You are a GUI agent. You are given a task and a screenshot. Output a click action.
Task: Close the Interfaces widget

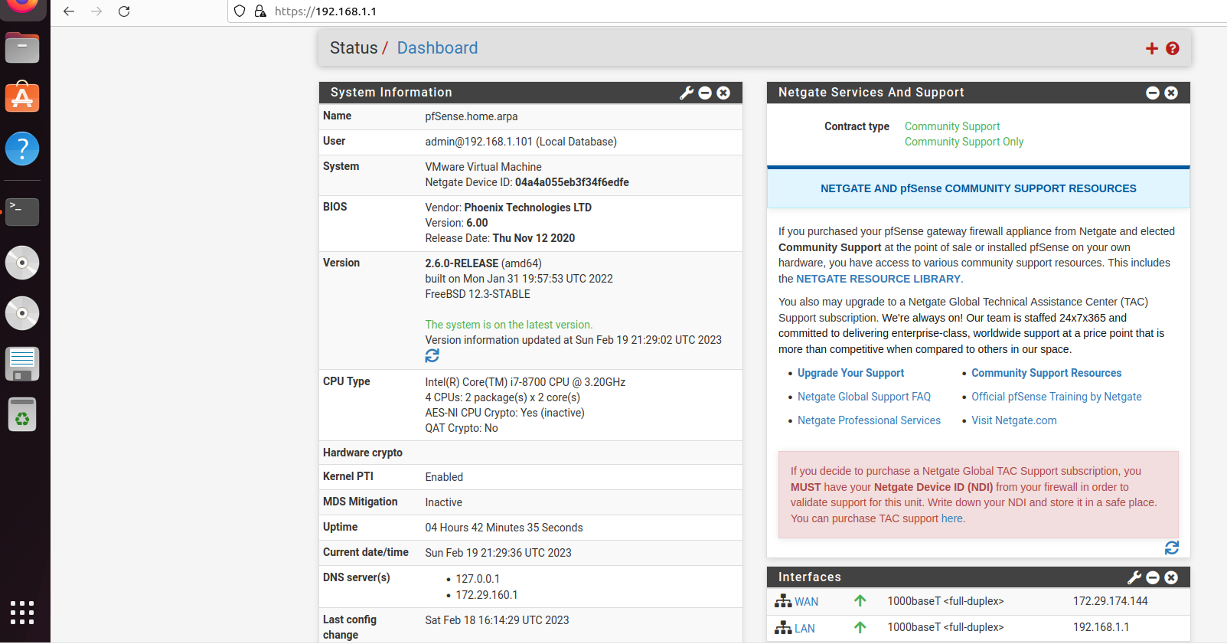1171,577
